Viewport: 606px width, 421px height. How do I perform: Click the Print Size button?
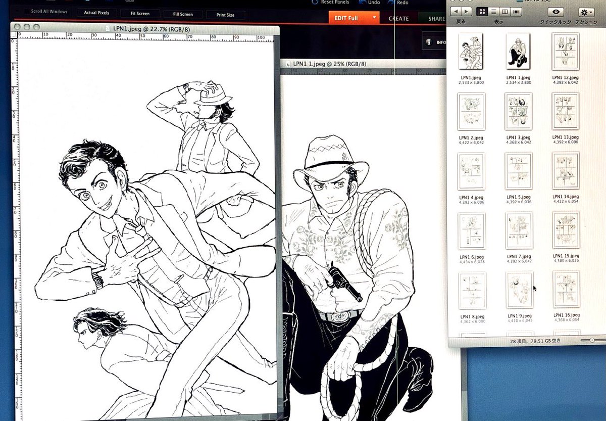[225, 15]
